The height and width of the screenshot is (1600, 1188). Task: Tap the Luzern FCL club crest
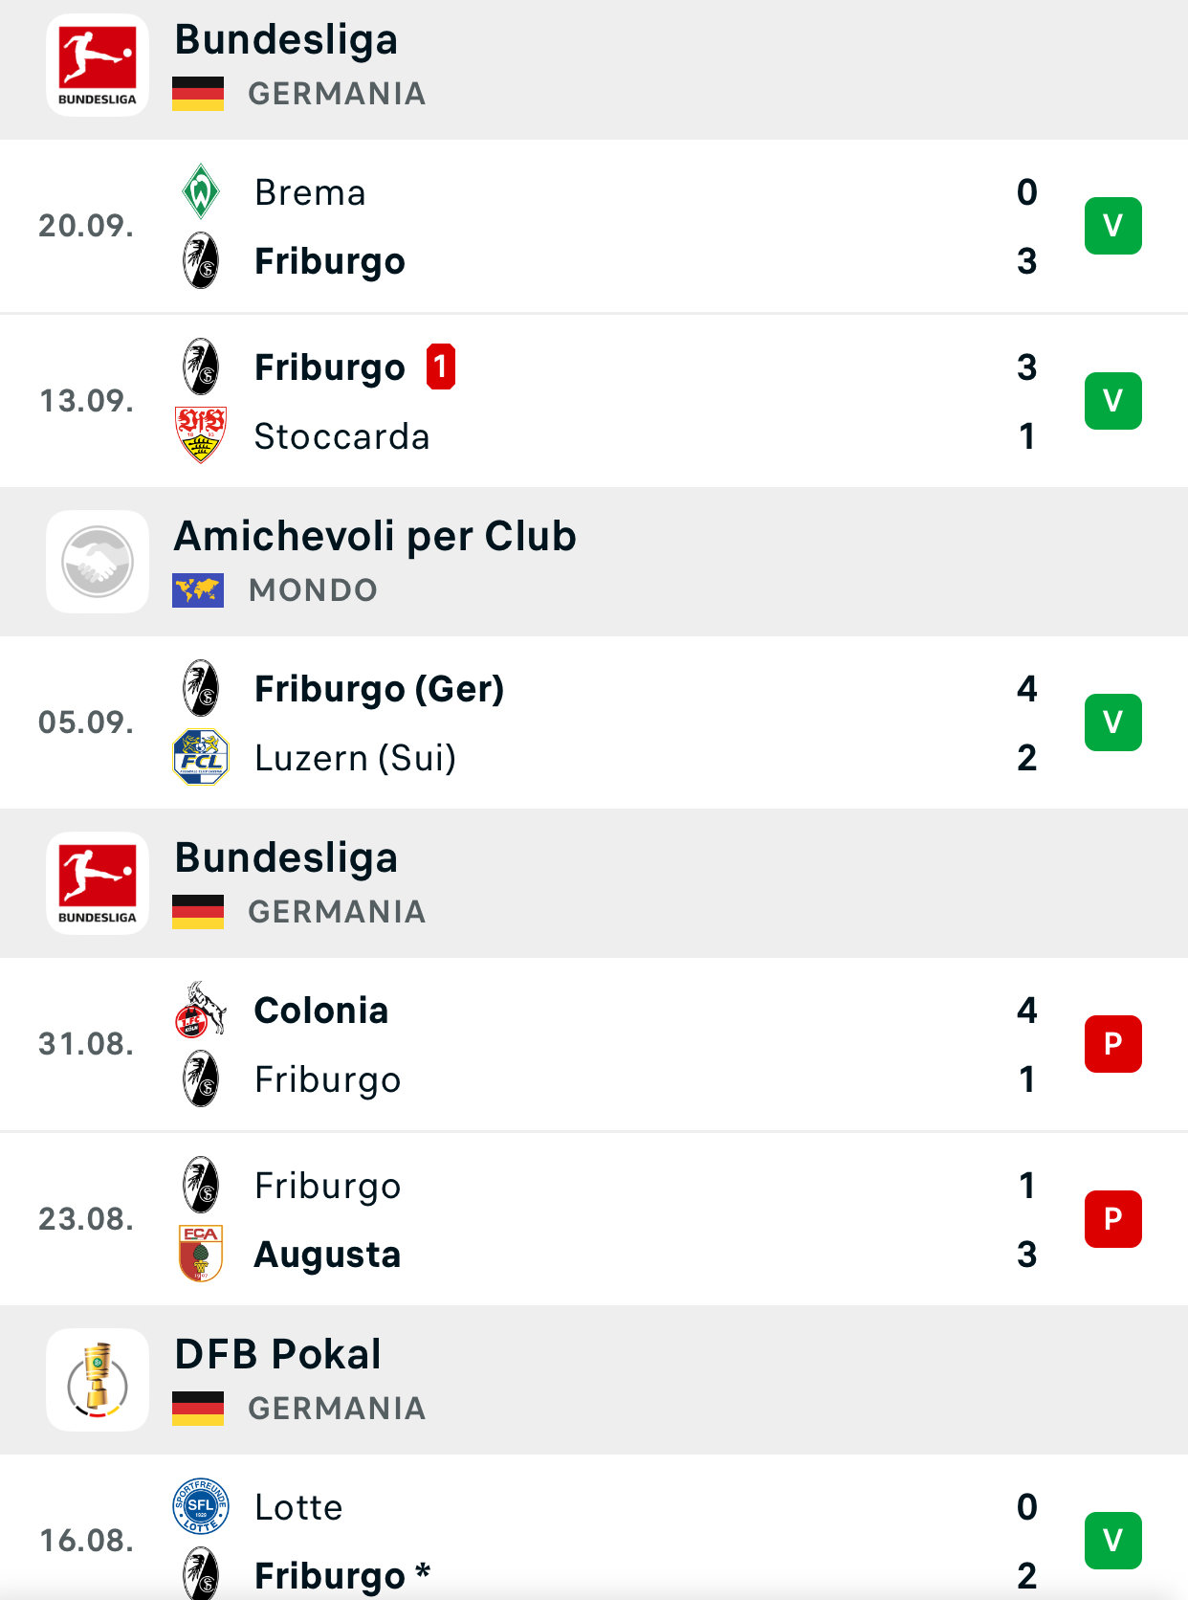(201, 757)
